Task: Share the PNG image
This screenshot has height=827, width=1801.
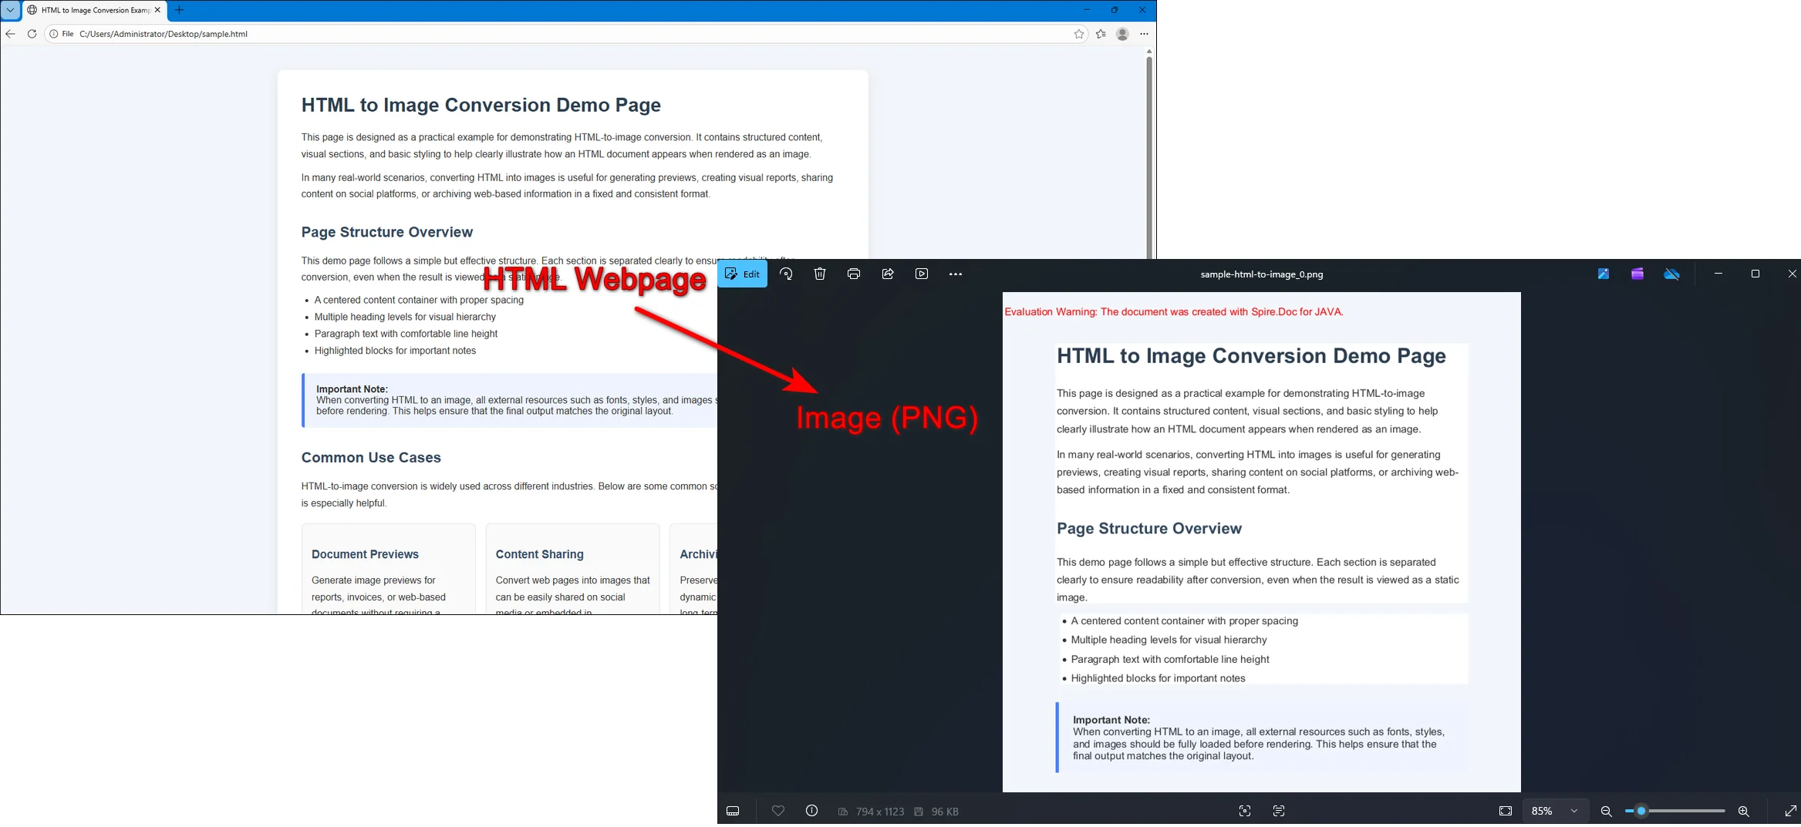Action: click(887, 274)
